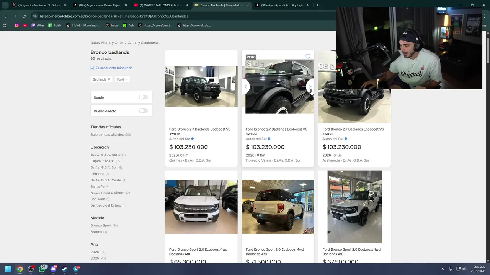
Task: Open the Autos y Camionetas breadcrumb
Action: tap(144, 43)
